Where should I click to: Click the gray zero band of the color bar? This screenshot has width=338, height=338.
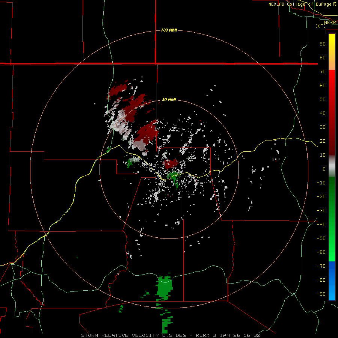pos(332,166)
